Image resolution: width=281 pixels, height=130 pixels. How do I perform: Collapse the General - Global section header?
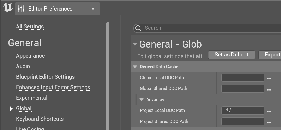coord(135,44)
